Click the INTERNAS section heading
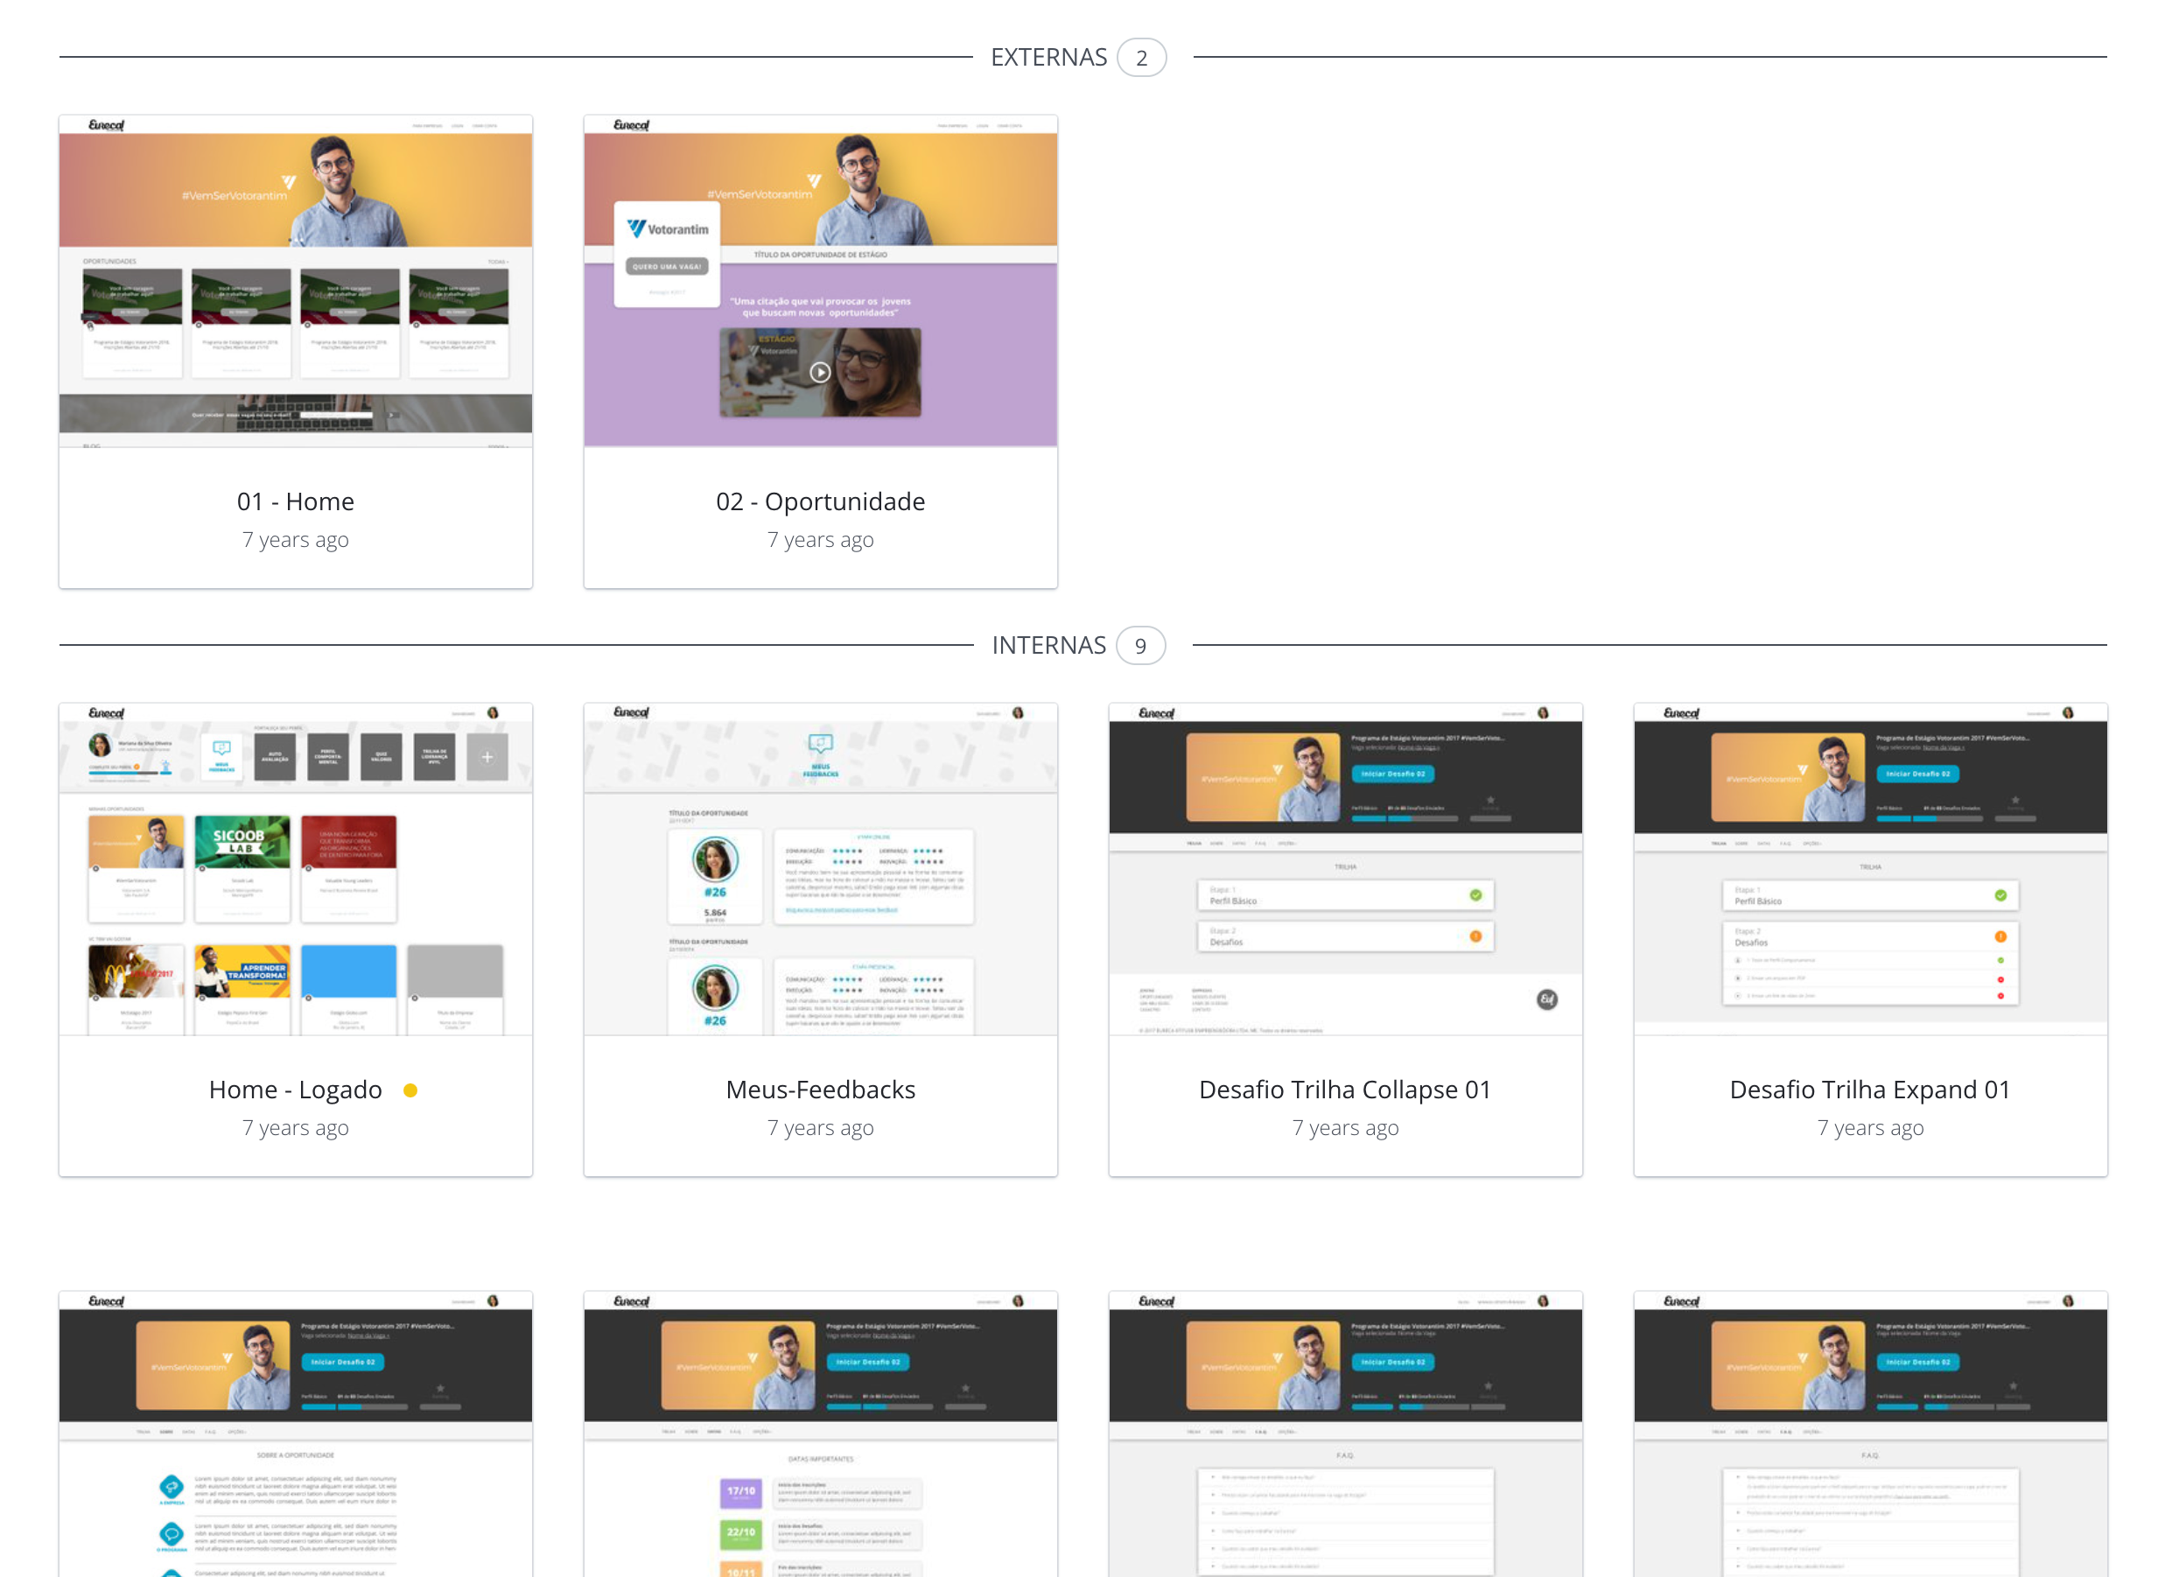The width and height of the screenshot is (2165, 1577). pyautogui.click(x=1049, y=645)
